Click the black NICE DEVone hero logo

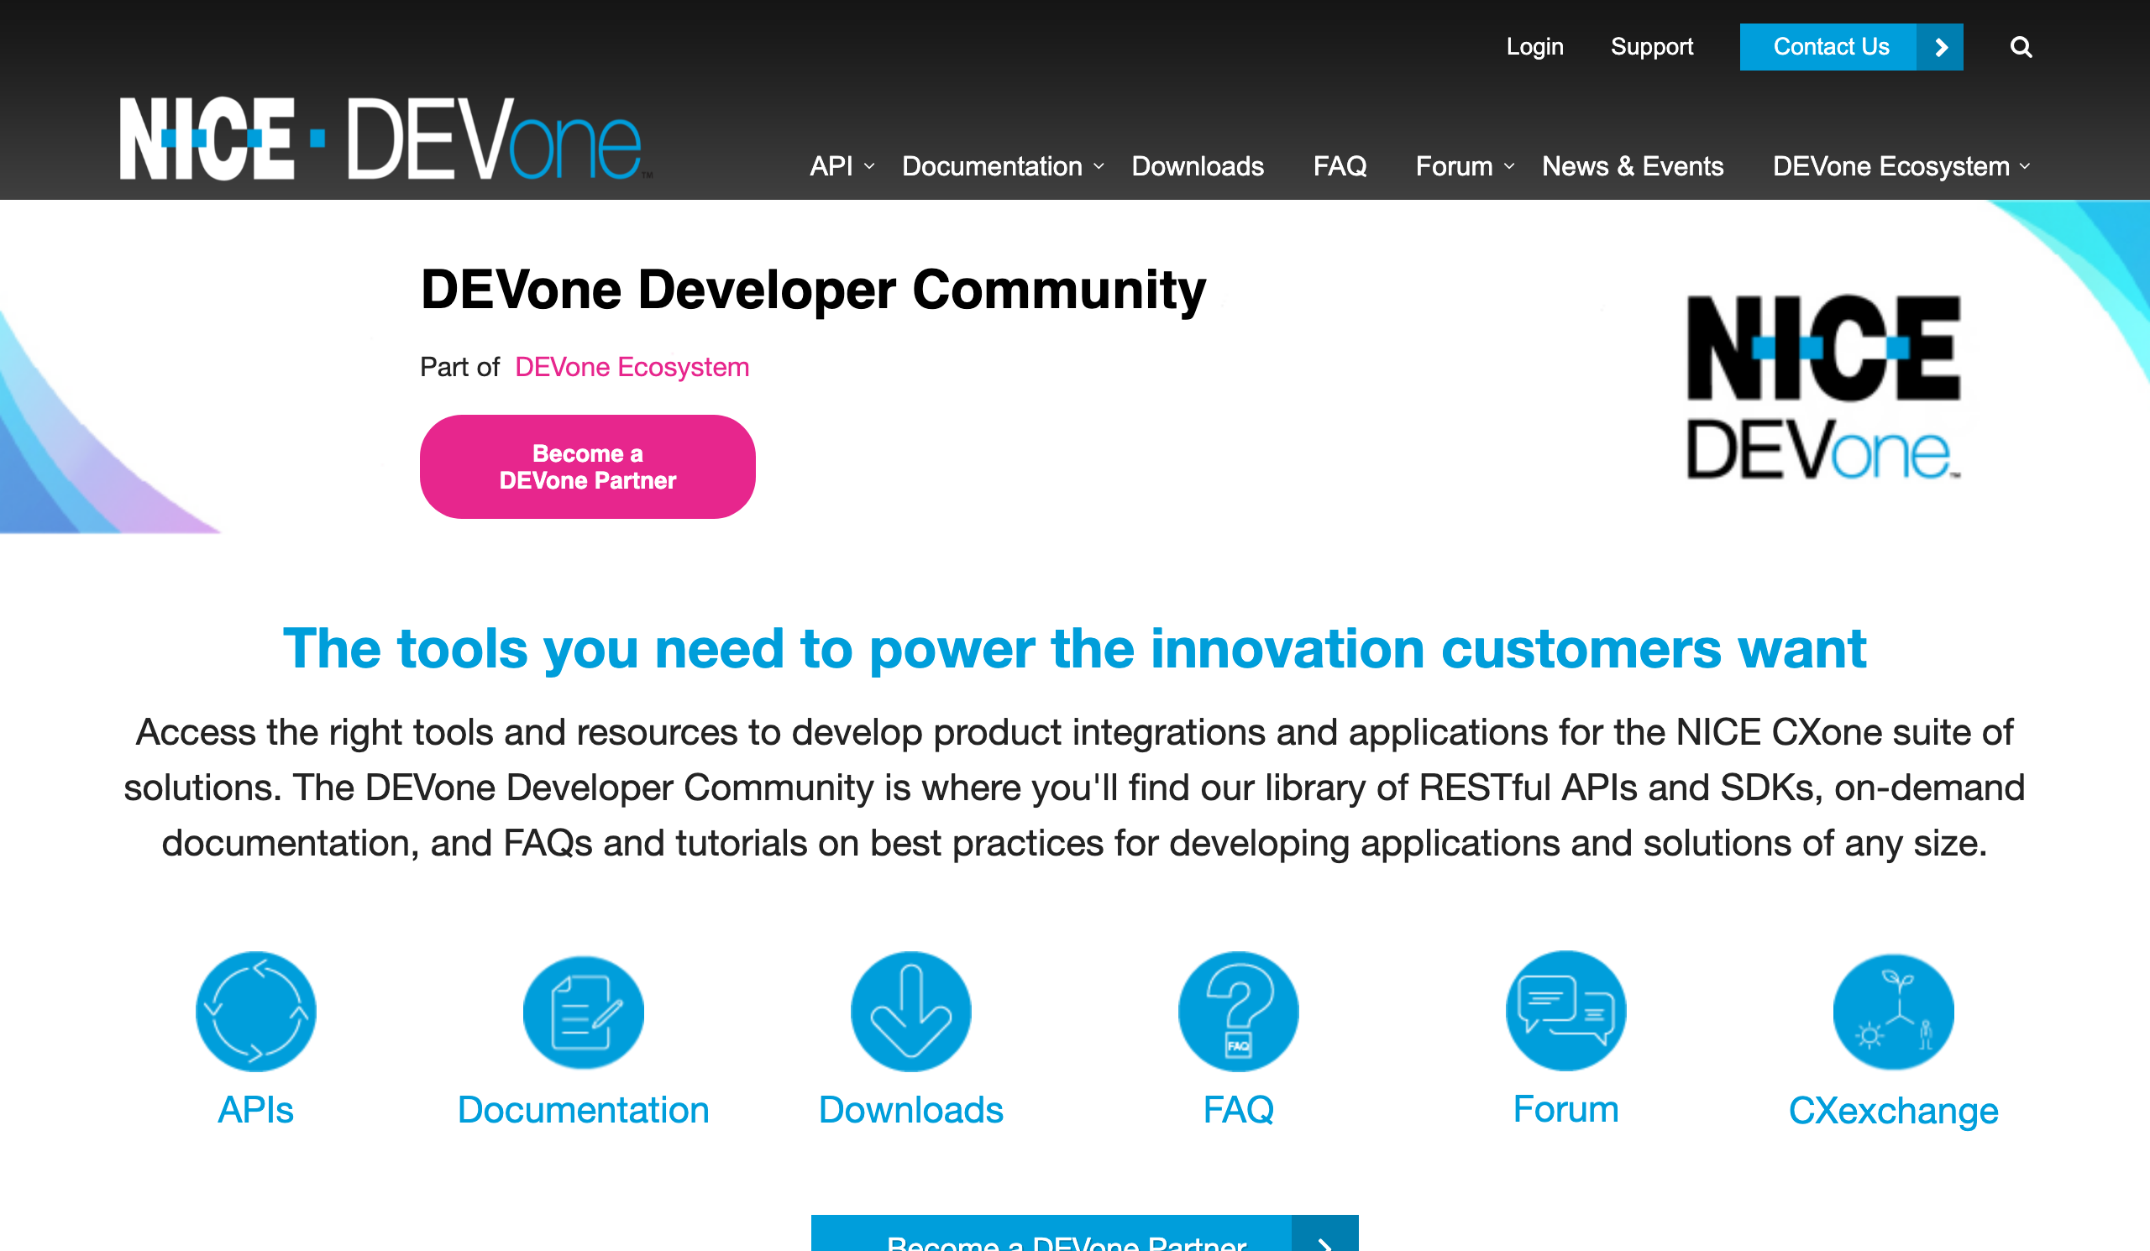(1824, 386)
